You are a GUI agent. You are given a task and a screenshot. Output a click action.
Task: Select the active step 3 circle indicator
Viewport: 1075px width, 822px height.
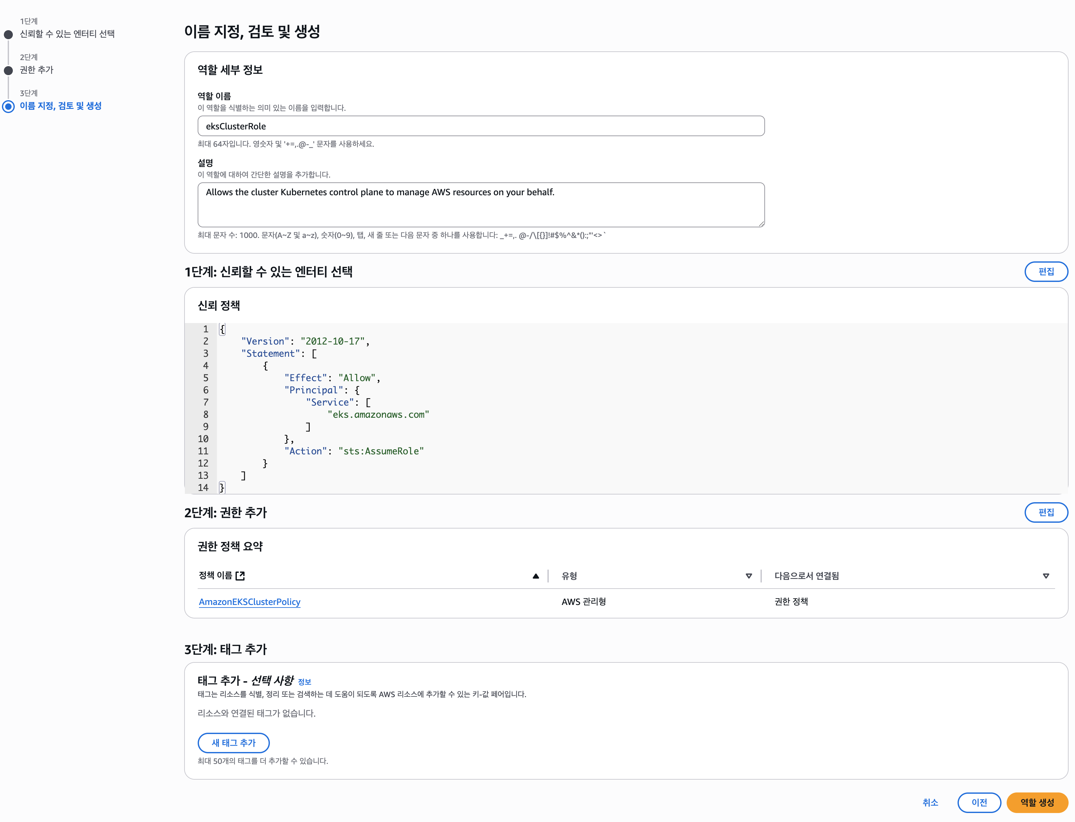click(8, 107)
